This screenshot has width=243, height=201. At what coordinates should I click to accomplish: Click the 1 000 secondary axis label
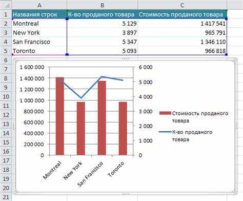[x=146, y=140]
